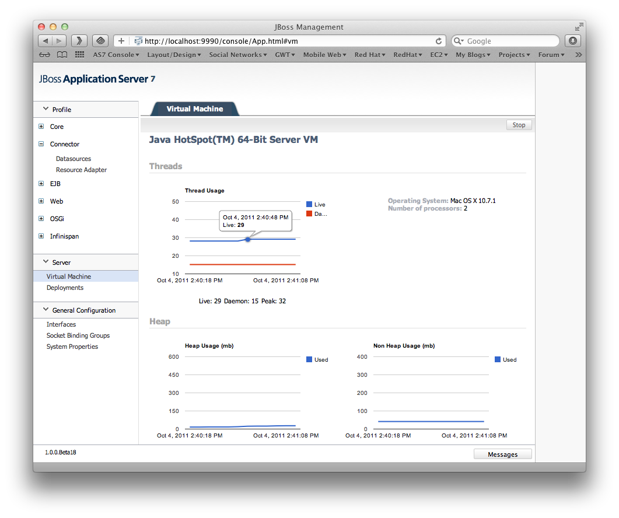Expand the Core tree node

point(41,127)
